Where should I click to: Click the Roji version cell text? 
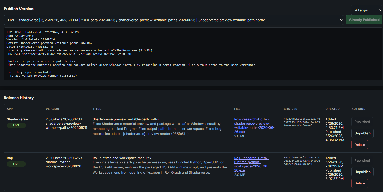tap(64, 162)
